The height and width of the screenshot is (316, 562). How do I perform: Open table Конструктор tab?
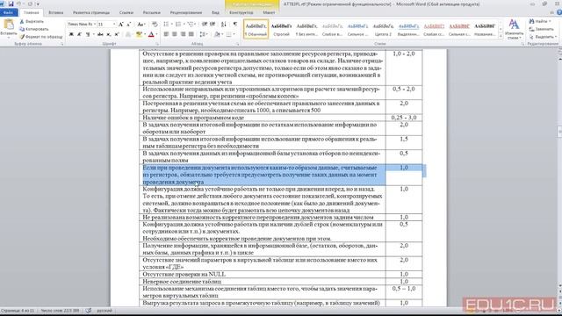click(241, 12)
